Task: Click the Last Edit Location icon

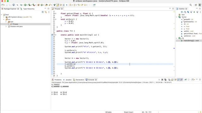Action: click(79, 5)
